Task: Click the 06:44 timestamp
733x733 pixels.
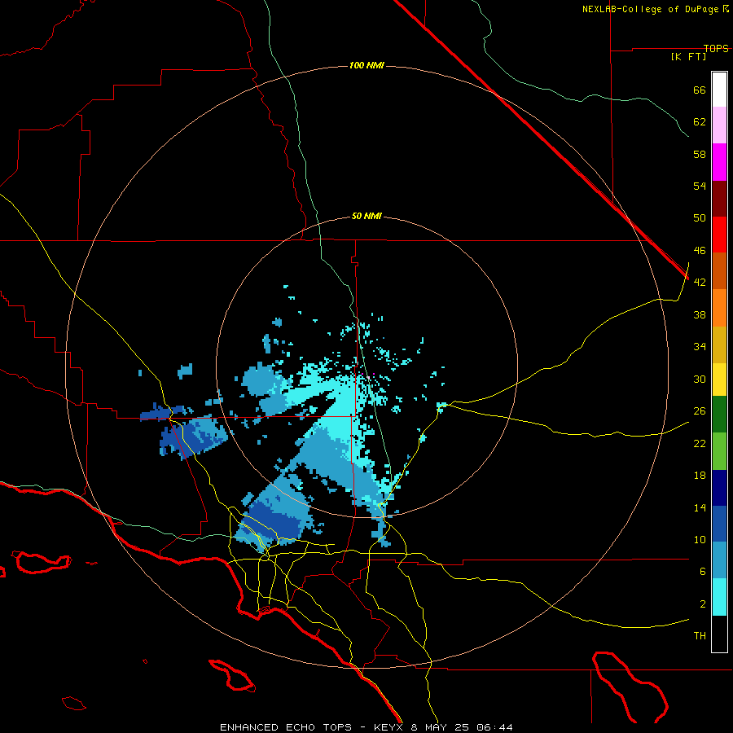Action: [x=494, y=727]
